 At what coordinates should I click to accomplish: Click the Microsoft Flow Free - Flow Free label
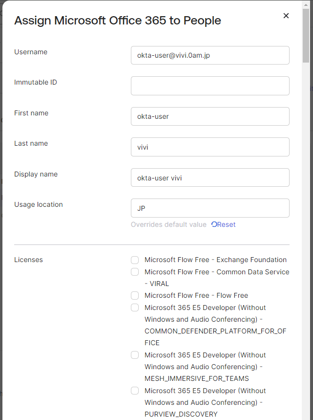[196, 295]
